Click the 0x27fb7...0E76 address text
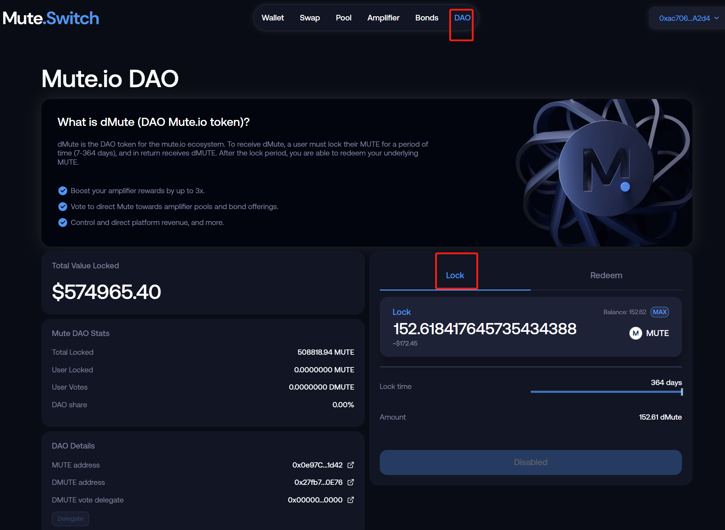 coord(318,482)
